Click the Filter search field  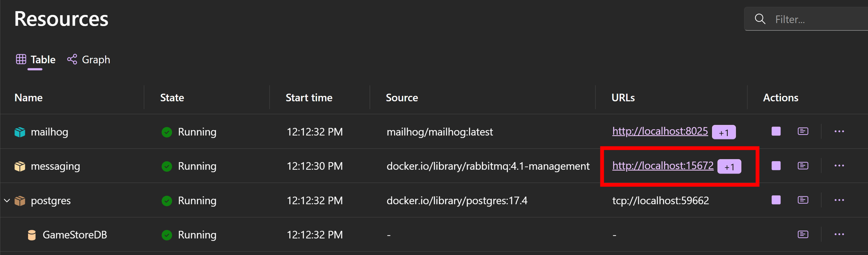pos(807,19)
